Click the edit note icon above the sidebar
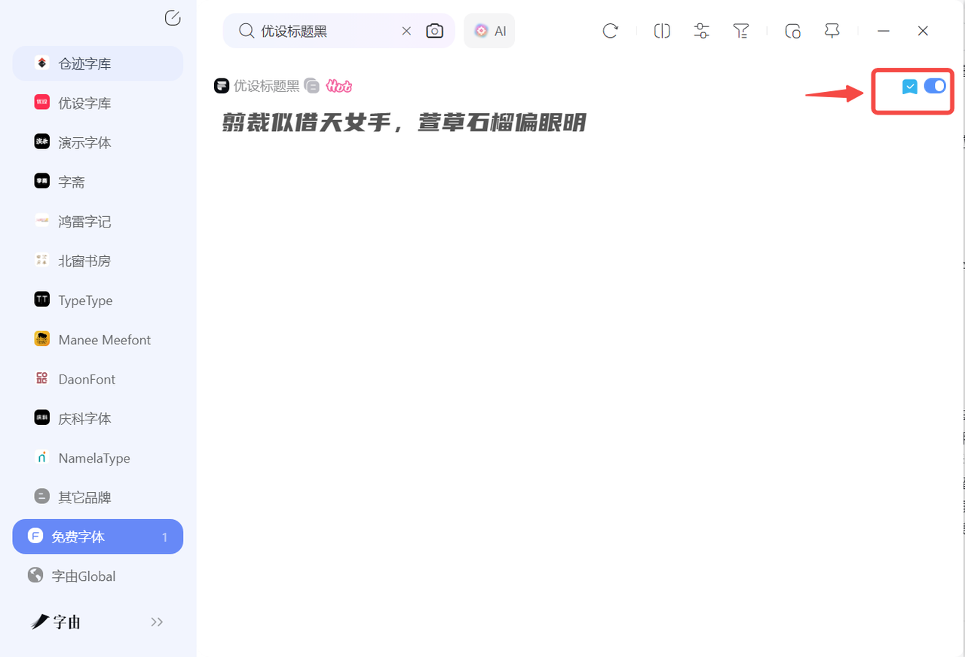965x657 pixels. 173,18
